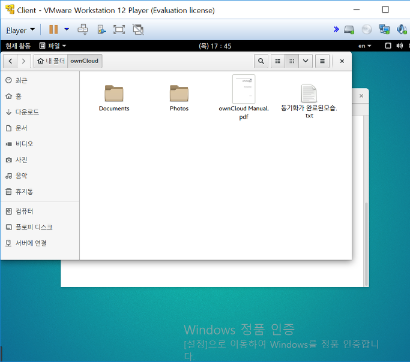This screenshot has width=410, height=362.
Task: Show more VMware devices chevron
Action: (x=336, y=29)
